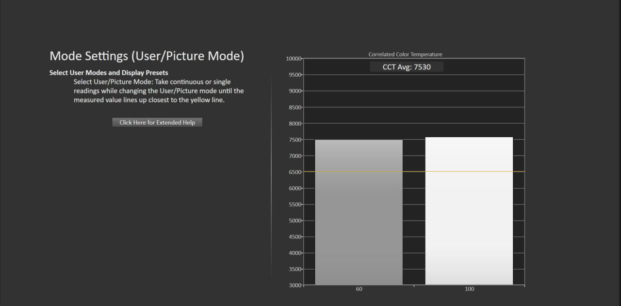
Task: Select the white 100 percent bar
Action: (x=469, y=211)
